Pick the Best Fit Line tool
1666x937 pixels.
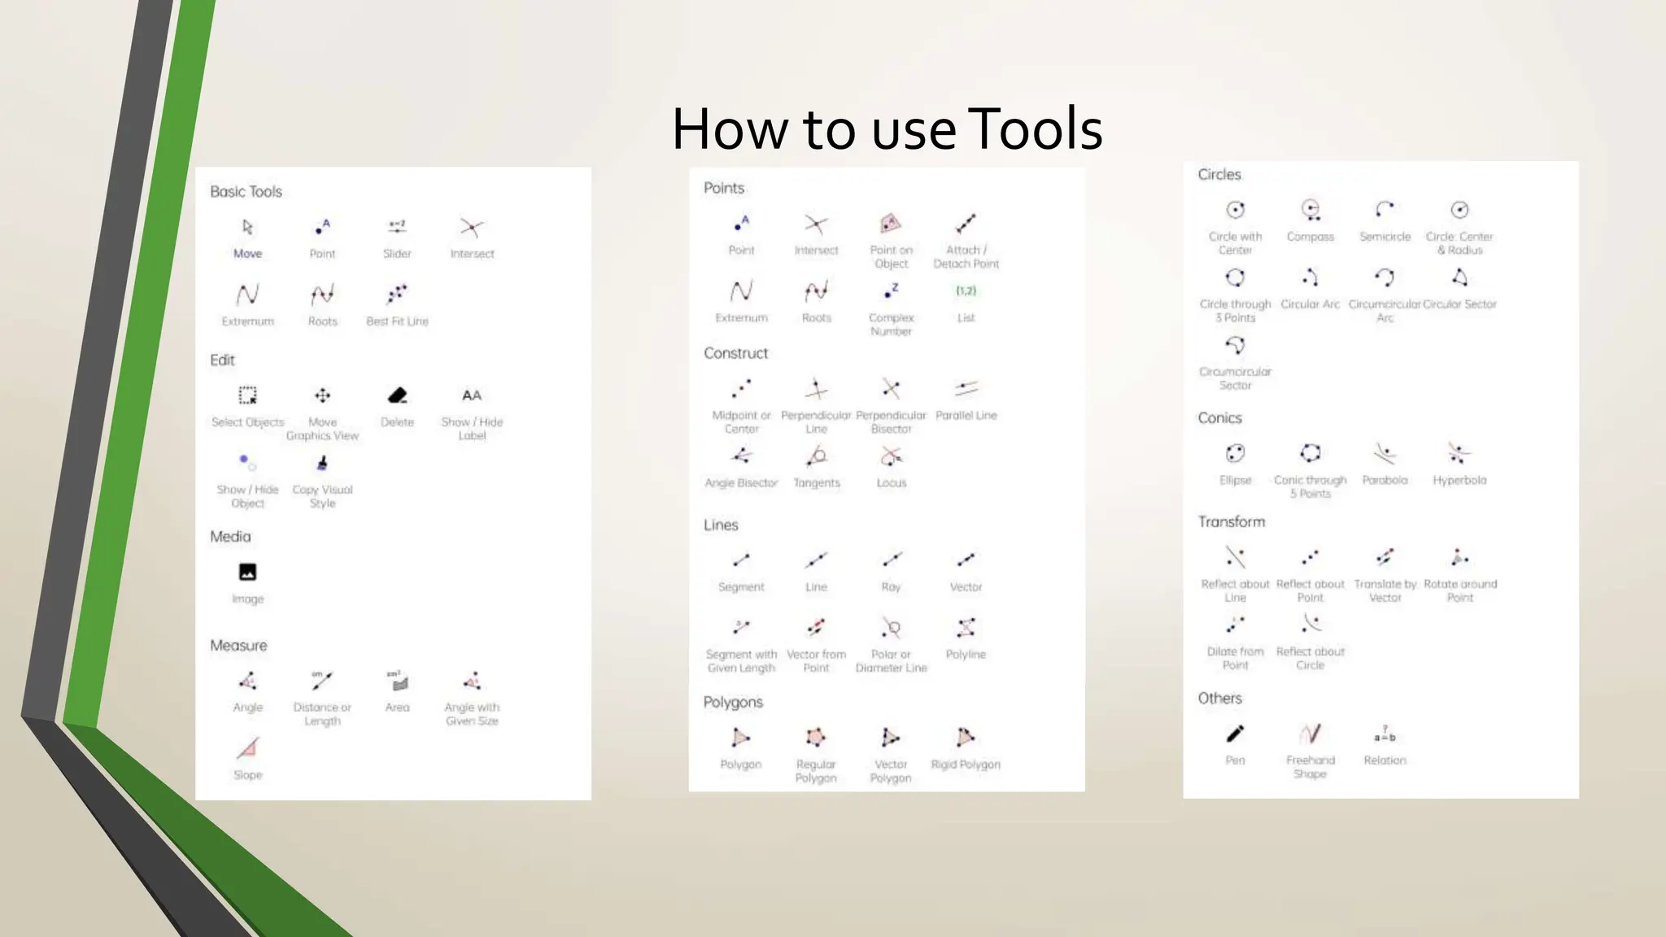(397, 294)
